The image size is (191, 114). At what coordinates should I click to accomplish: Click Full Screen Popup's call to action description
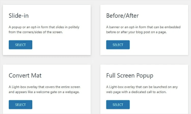coord(142,89)
